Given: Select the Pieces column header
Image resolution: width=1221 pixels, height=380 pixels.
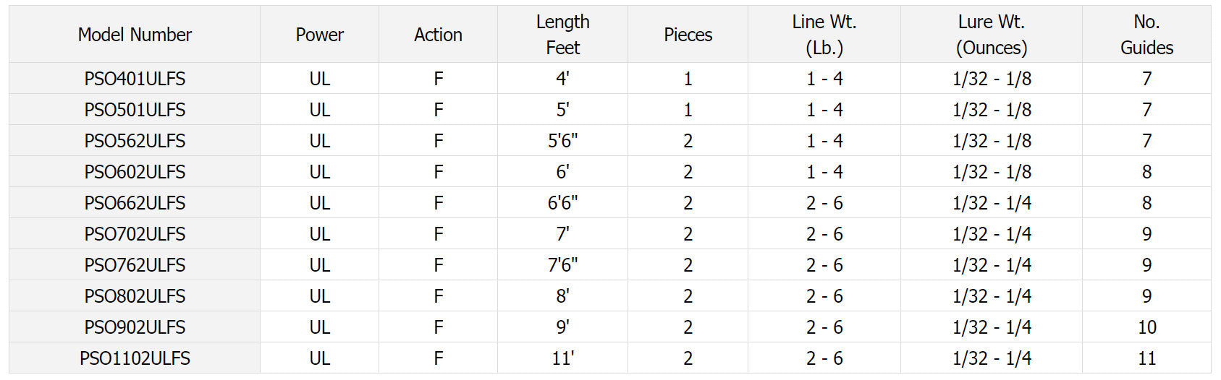Looking at the screenshot, I should coord(688,35).
